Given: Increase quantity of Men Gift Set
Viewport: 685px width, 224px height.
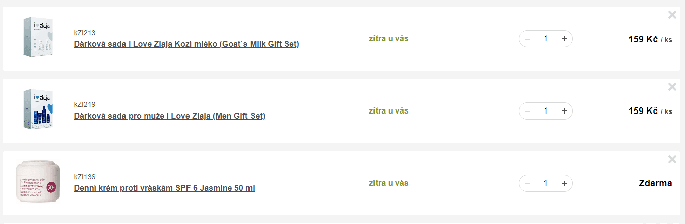Looking at the screenshot, I should (564, 111).
